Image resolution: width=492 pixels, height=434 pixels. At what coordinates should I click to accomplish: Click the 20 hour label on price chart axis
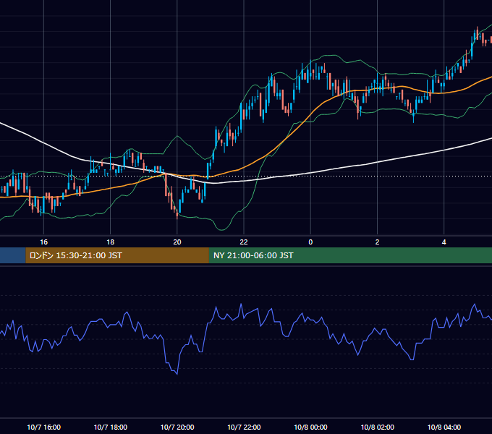pyautogui.click(x=177, y=242)
